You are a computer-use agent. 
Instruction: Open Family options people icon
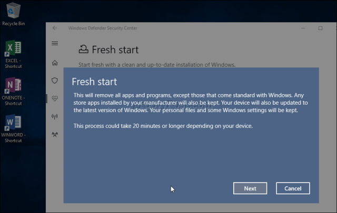[55, 135]
